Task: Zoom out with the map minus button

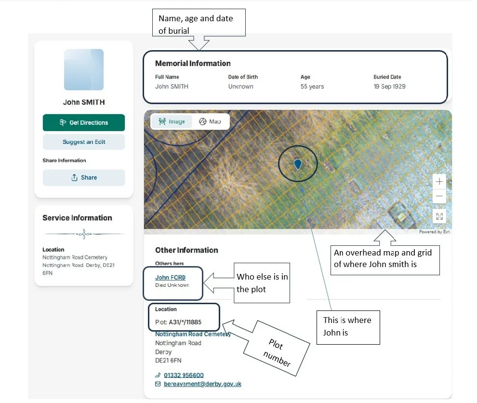Action: (439, 196)
